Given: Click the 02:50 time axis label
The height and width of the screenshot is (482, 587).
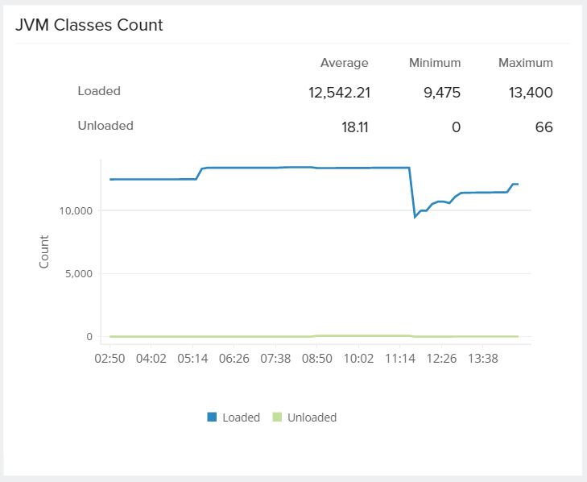Looking at the screenshot, I should (110, 357).
